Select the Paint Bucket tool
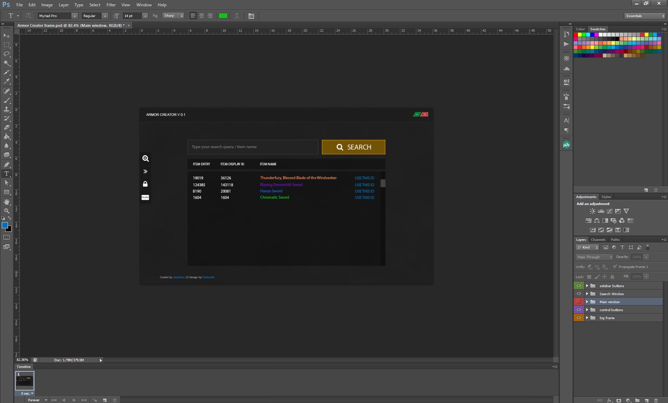This screenshot has width=668, height=403. click(7, 136)
